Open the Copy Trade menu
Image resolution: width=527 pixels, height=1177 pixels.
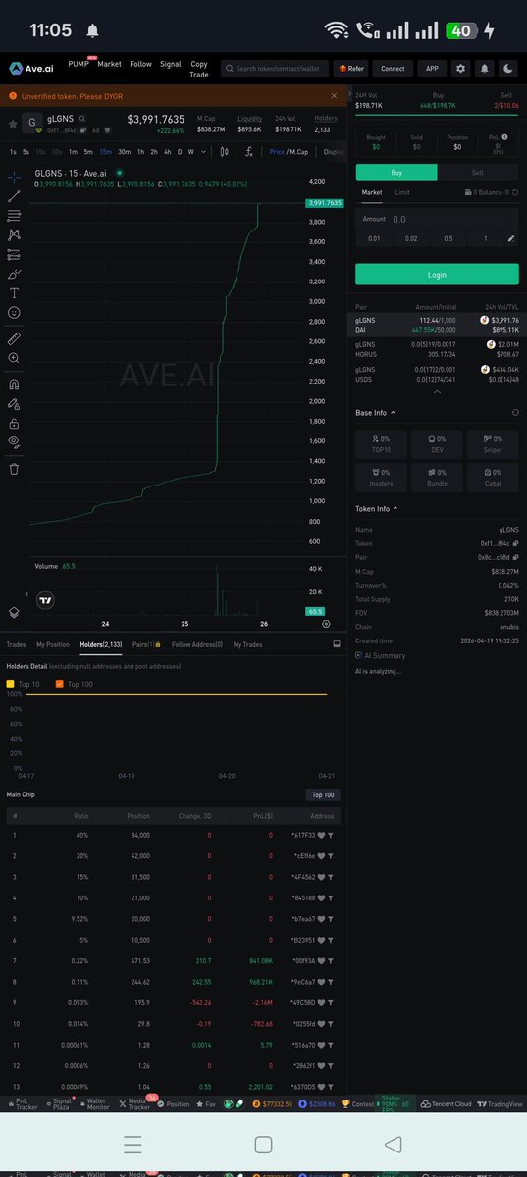click(x=199, y=69)
